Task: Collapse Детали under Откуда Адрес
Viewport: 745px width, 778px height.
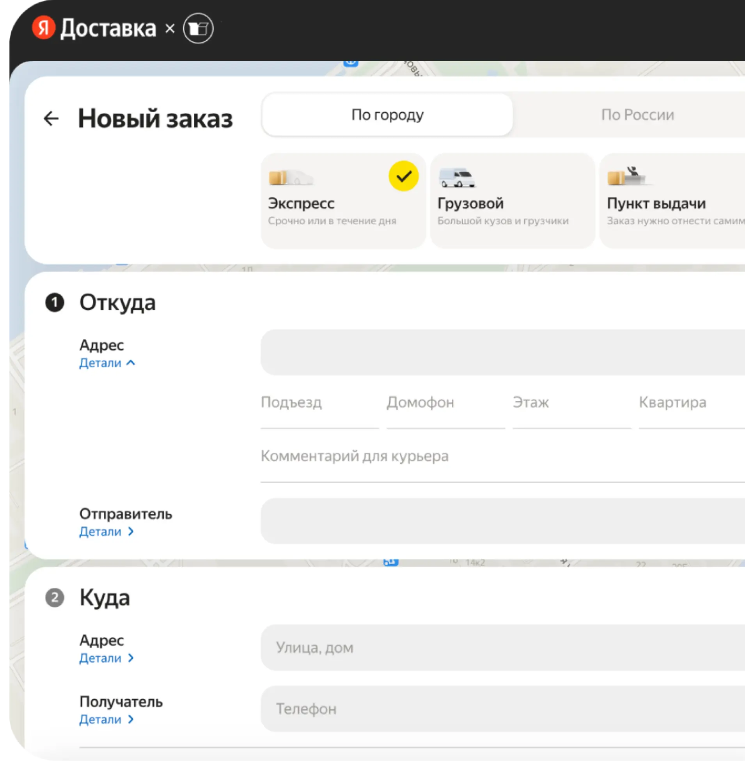Action: pyautogui.click(x=107, y=363)
